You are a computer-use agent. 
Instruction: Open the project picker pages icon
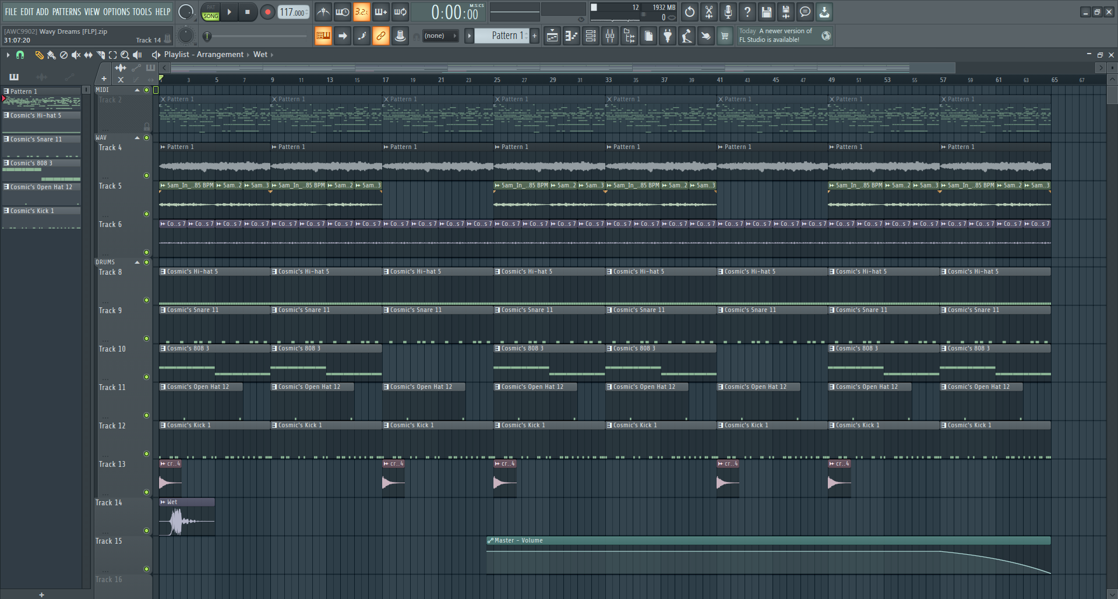648,36
